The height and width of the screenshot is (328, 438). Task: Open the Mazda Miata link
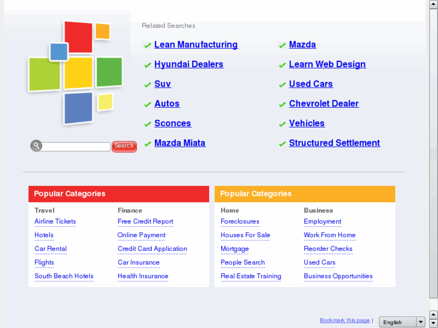(x=180, y=143)
